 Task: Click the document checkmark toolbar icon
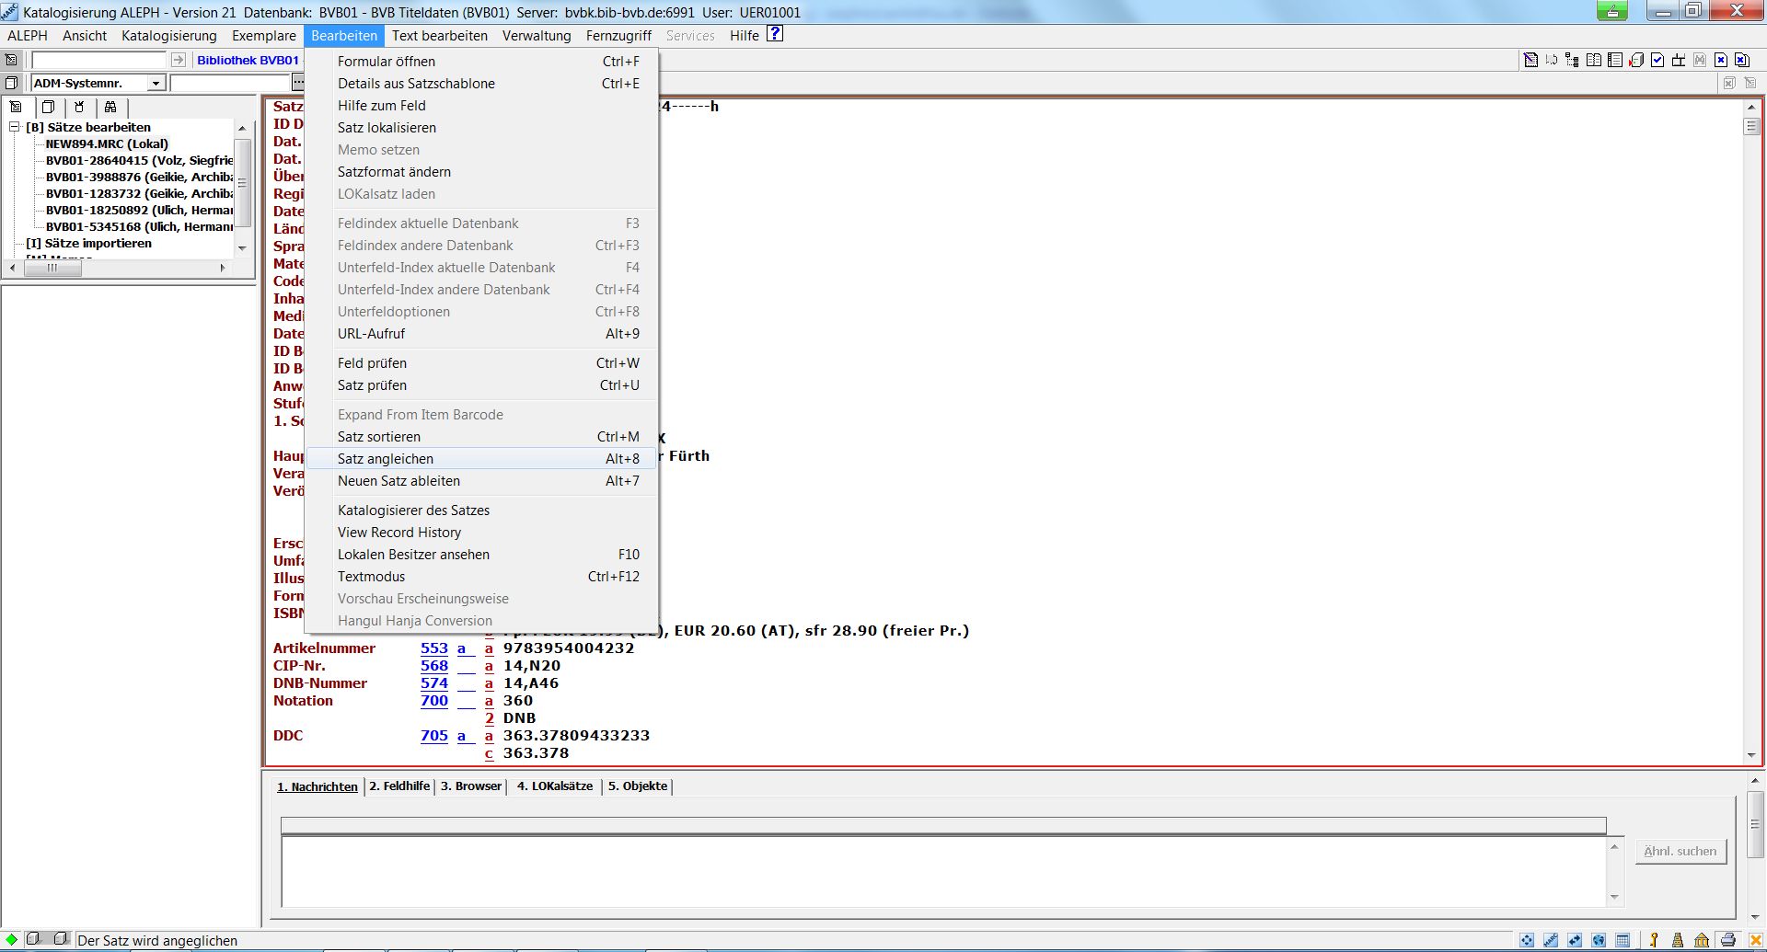click(1657, 60)
